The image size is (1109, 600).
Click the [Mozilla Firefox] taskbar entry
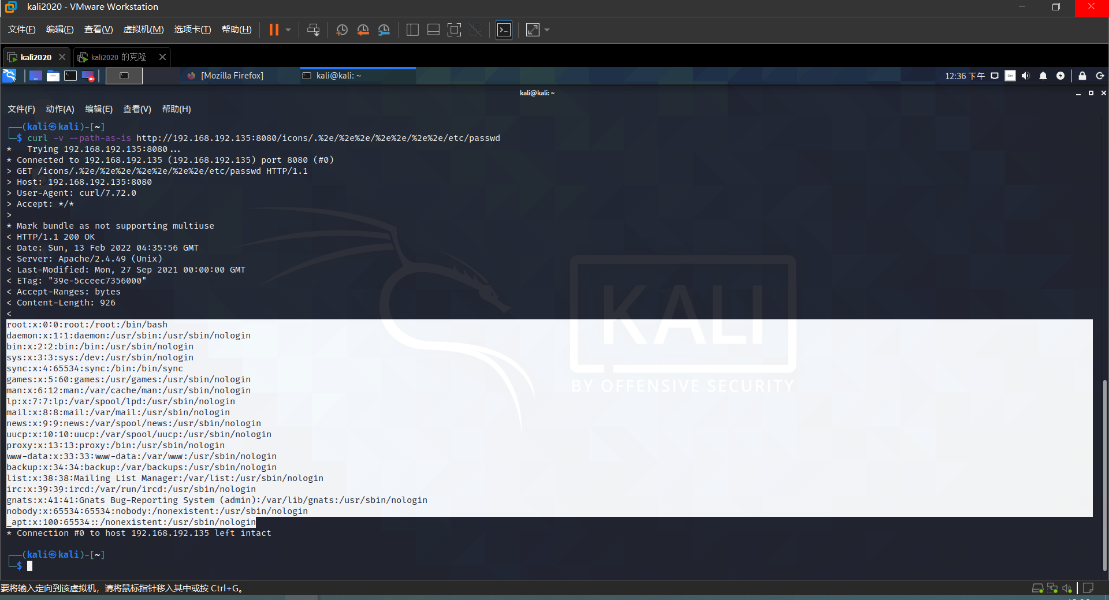(x=231, y=76)
